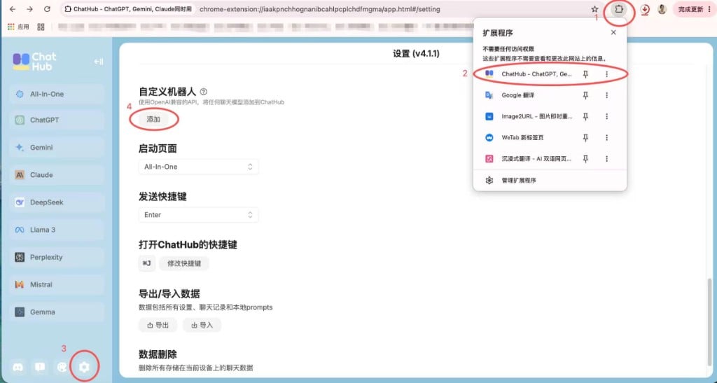
Task: Open 沉浸式翻译 from extensions list
Action: (x=528, y=159)
